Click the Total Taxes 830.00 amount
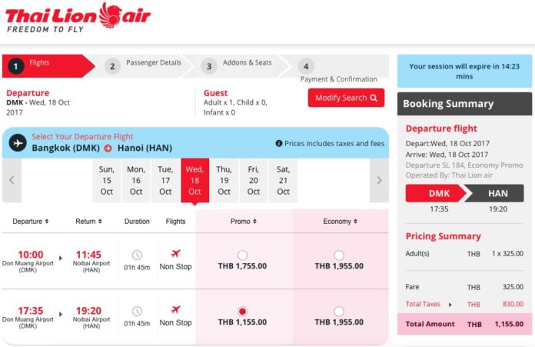535x347 pixels. [x=513, y=304]
